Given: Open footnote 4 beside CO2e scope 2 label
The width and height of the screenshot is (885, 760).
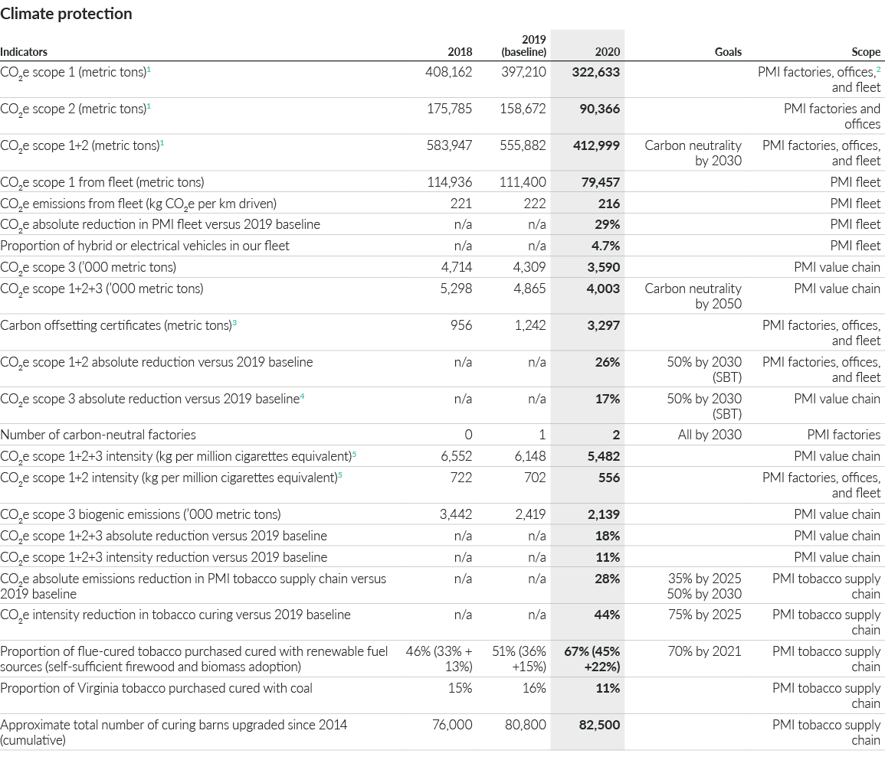Looking at the screenshot, I should (150, 105).
